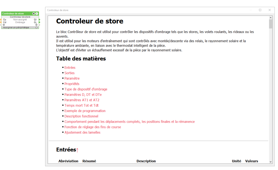
Task: Jump to Type de dispositif d'ombrage
Action: pyautogui.click(x=86, y=89)
